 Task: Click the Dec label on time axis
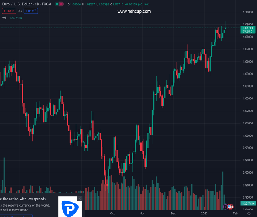[173, 214]
